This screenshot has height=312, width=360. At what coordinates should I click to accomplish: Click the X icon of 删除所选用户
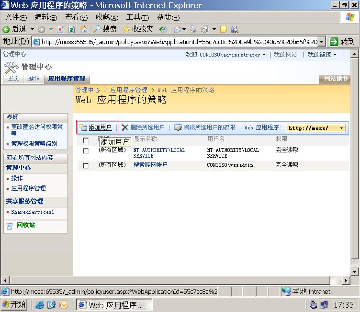tap(124, 127)
